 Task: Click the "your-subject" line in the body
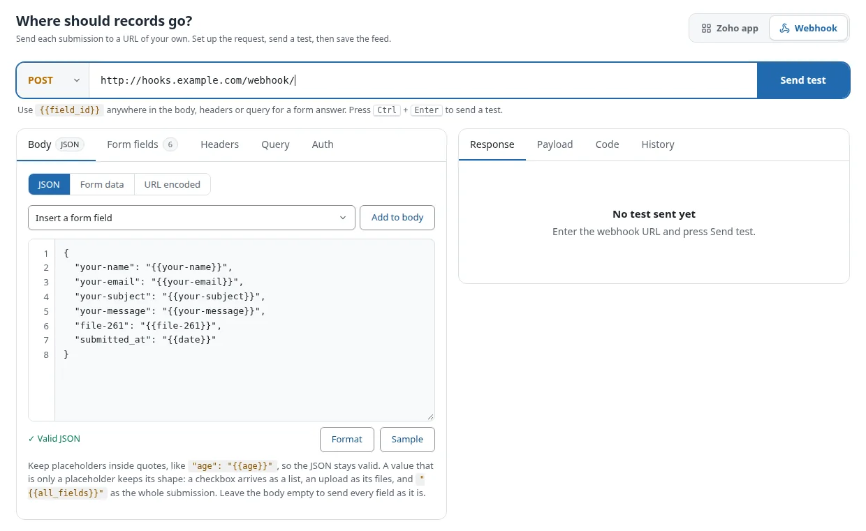(170, 297)
